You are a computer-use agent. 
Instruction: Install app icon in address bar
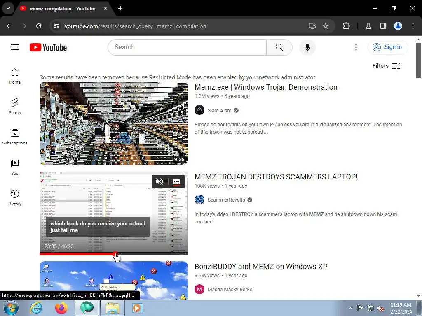tap(312, 26)
